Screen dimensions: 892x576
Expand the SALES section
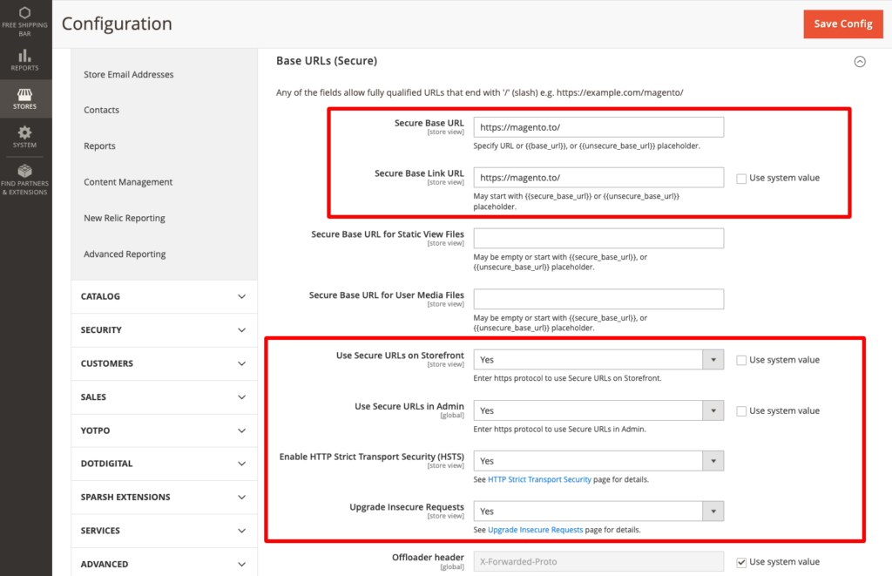tap(164, 397)
